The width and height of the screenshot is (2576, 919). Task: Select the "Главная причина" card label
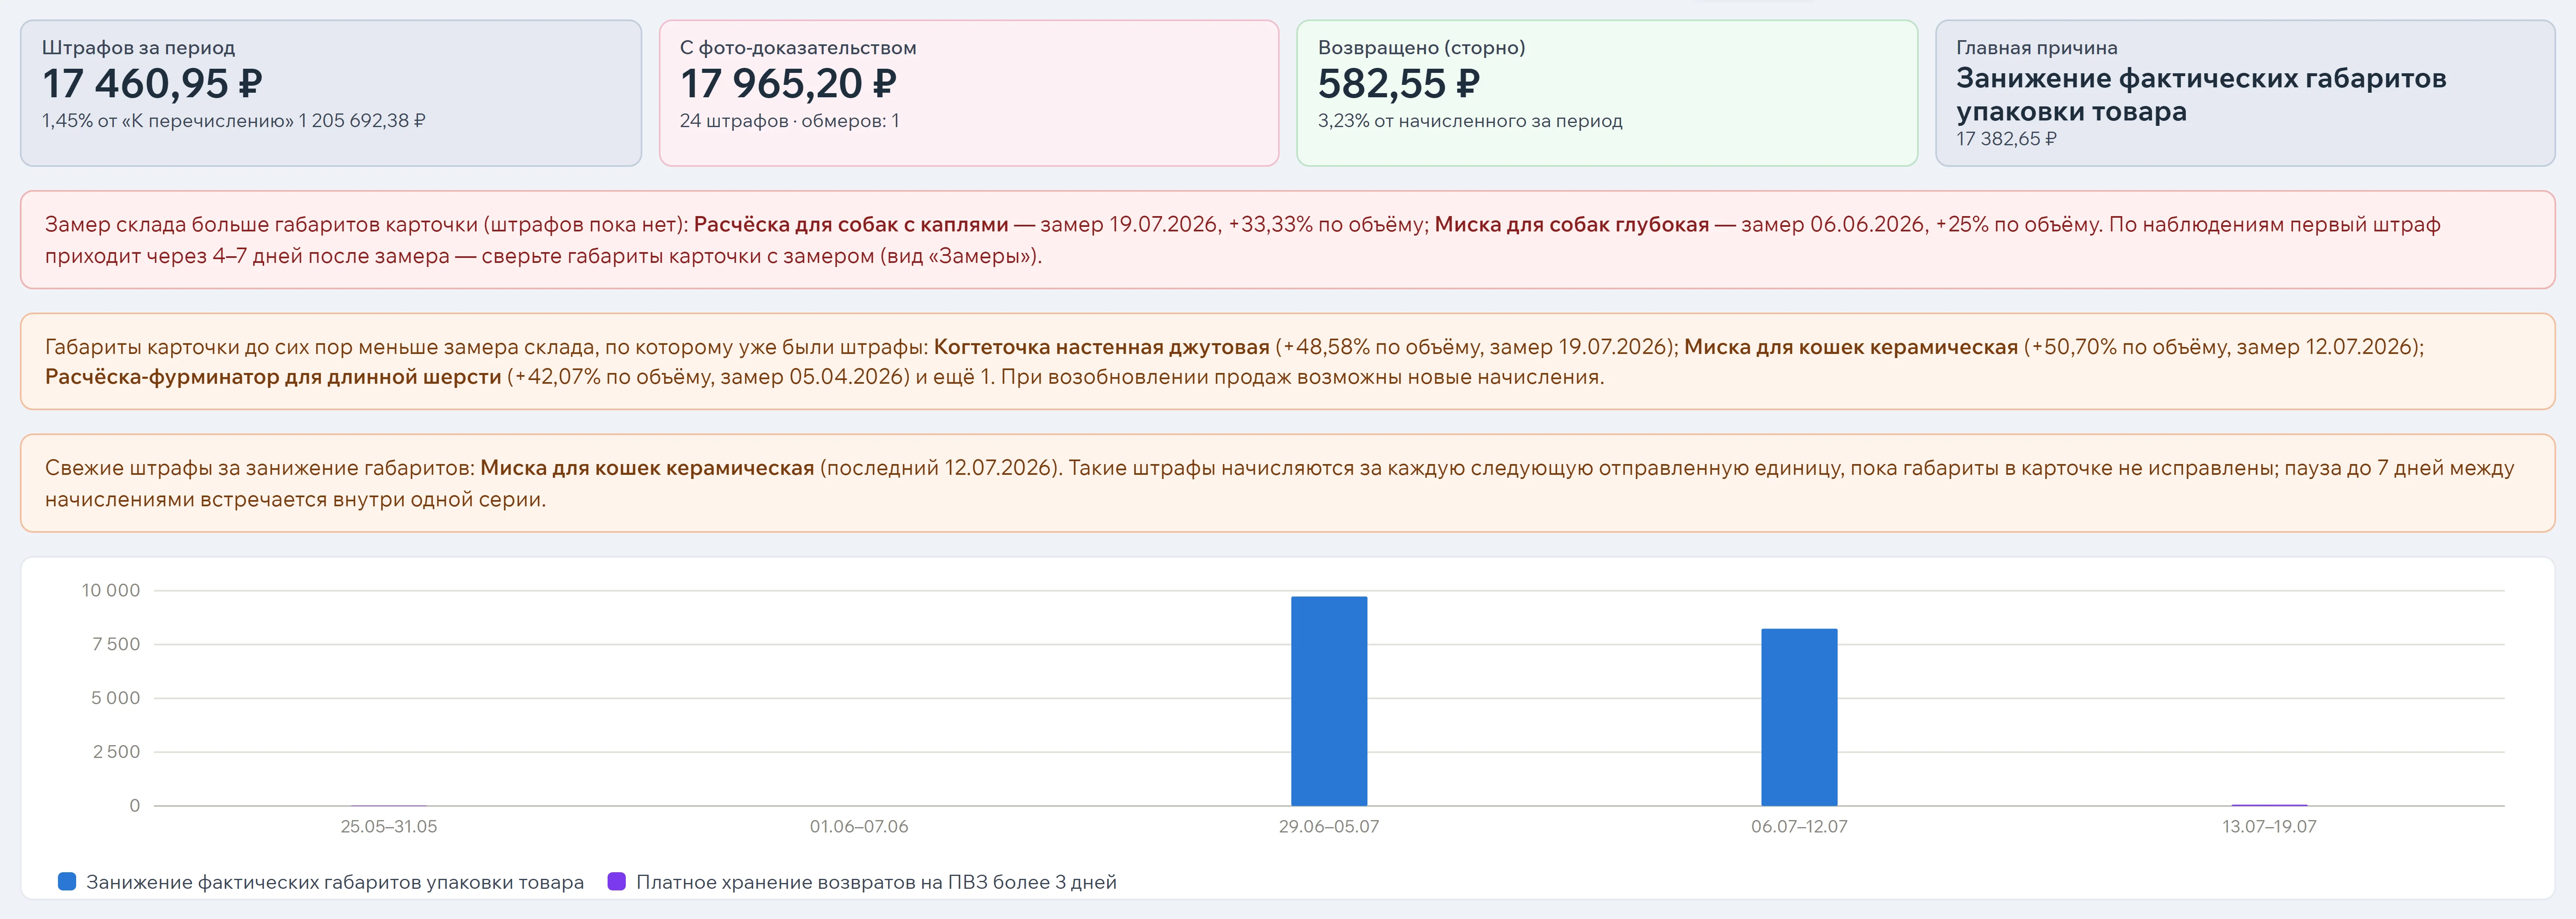coord(2037,47)
